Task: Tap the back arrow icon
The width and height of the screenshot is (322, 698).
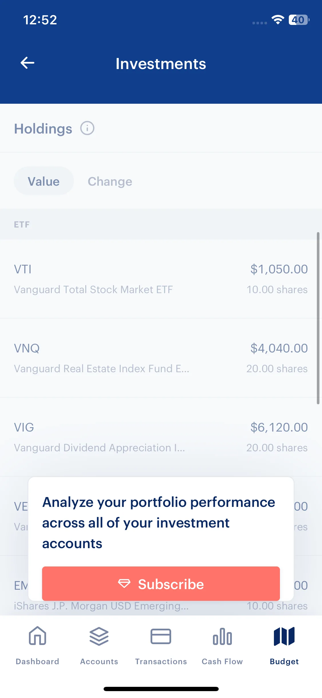Action: (27, 63)
